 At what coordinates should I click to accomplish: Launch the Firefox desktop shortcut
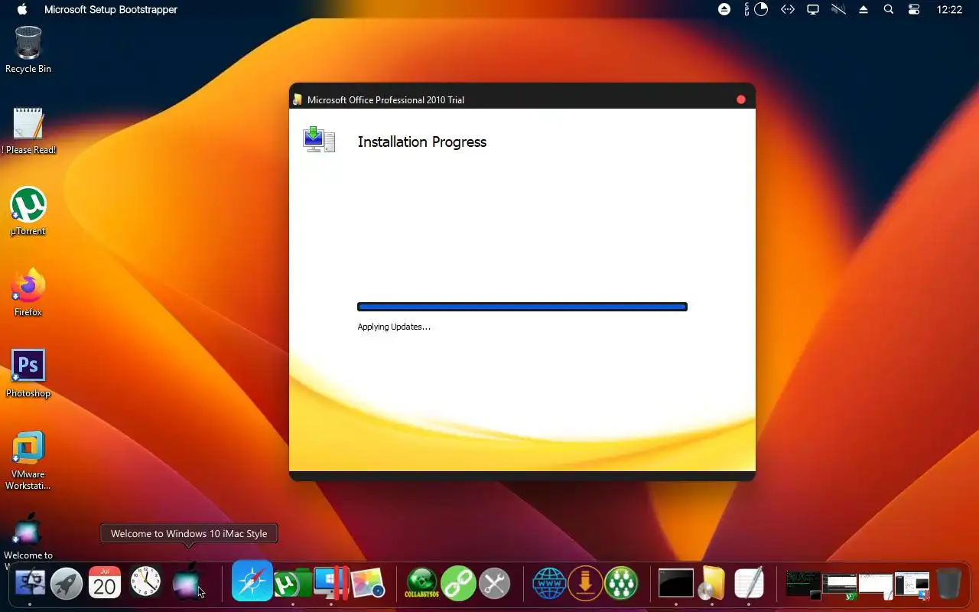(x=28, y=293)
